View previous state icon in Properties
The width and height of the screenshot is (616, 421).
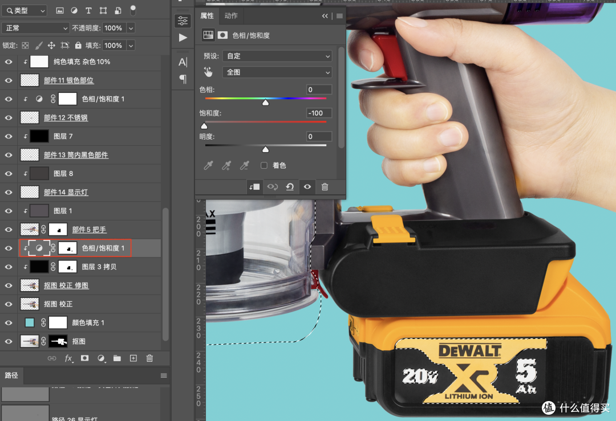(x=272, y=187)
